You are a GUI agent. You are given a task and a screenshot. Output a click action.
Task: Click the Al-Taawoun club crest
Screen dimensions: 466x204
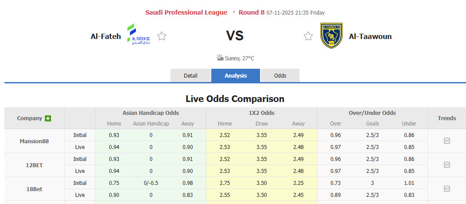tap(331, 35)
